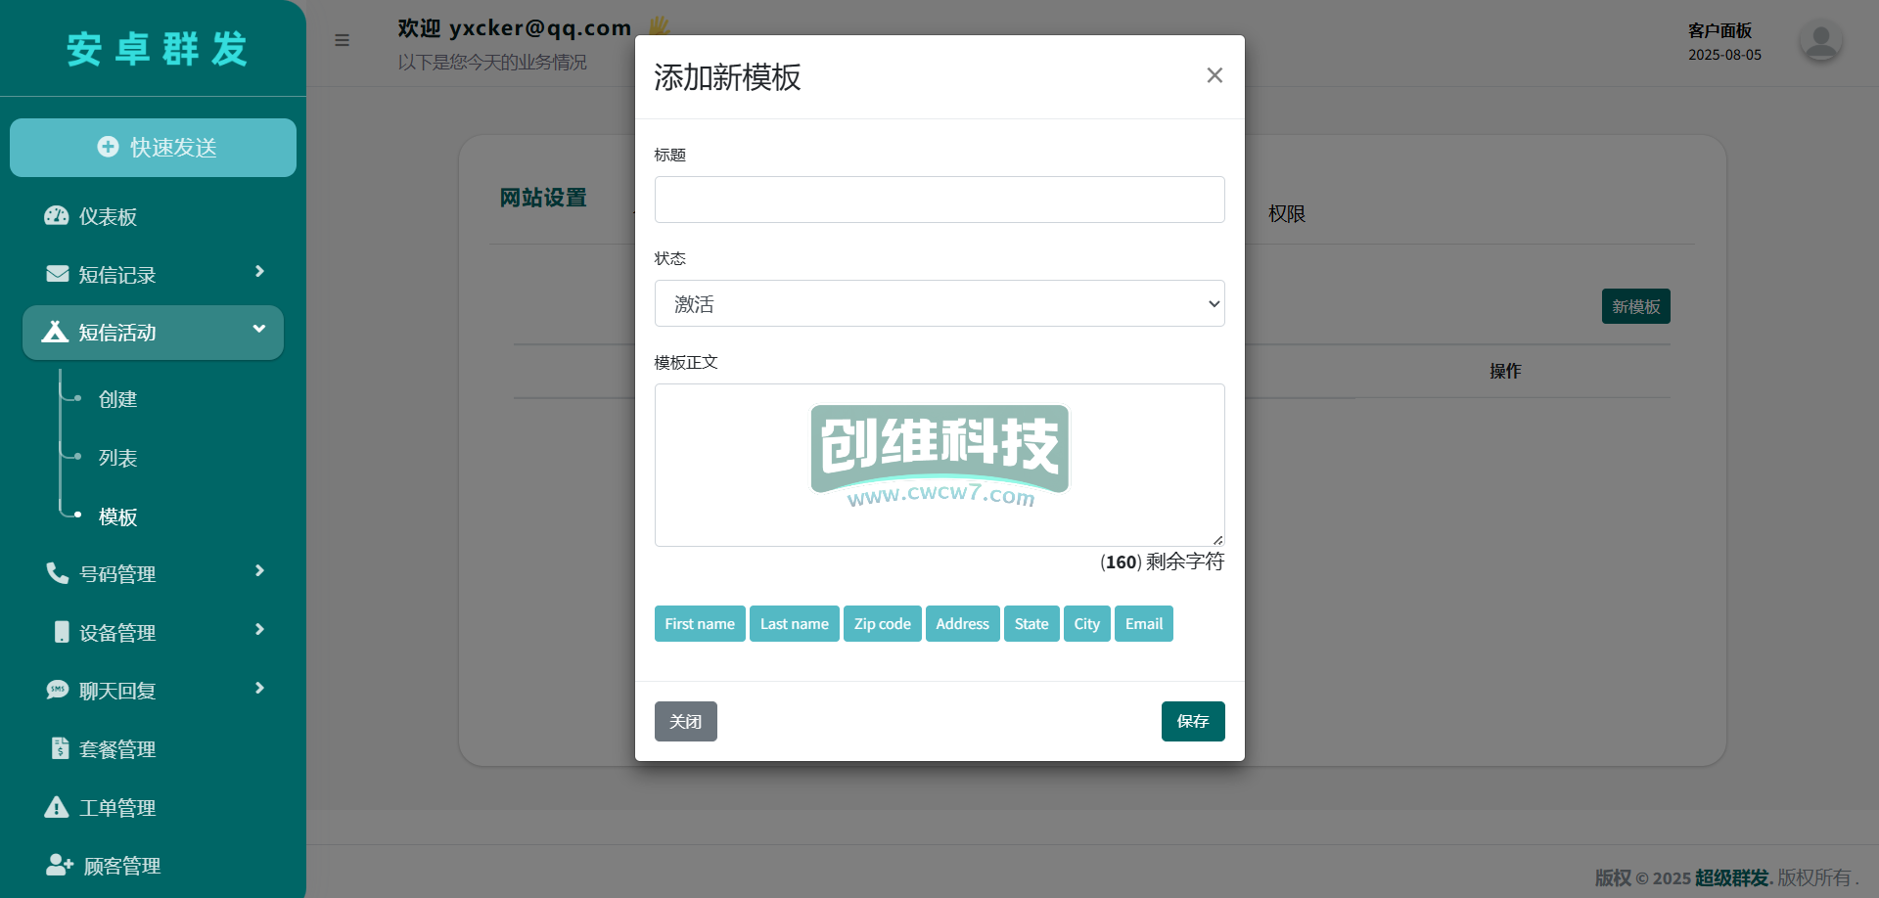Expand the 设备管理 submenu chevron
Screen dimensions: 1879x898
pyautogui.click(x=259, y=630)
